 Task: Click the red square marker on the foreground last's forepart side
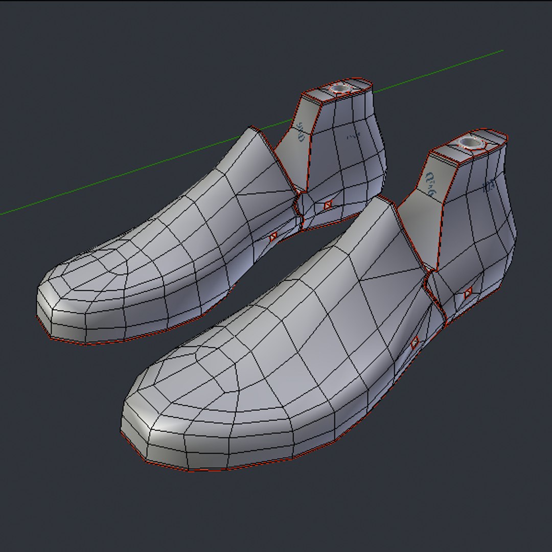click(x=415, y=341)
